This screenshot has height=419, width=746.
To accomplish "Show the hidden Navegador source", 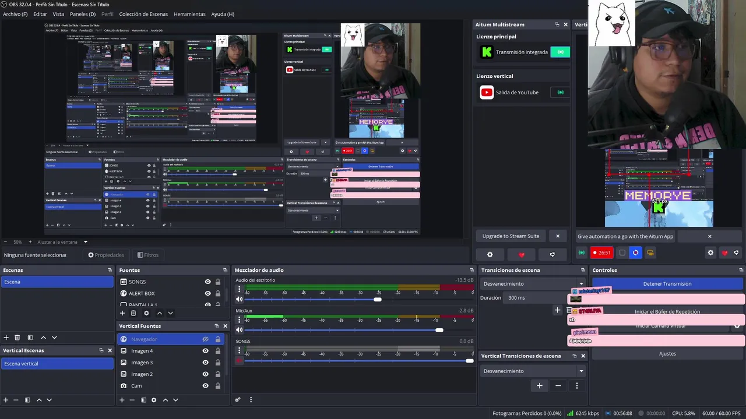I will coord(206,339).
